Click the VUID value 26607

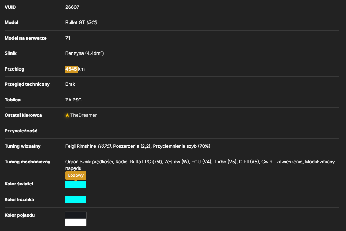72,7
